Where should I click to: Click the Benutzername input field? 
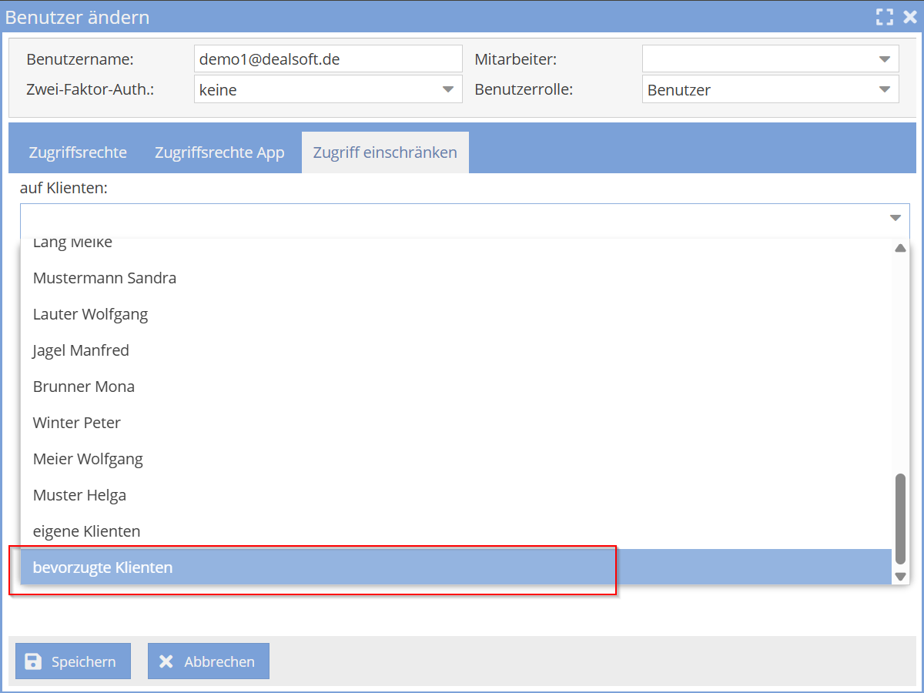(328, 59)
